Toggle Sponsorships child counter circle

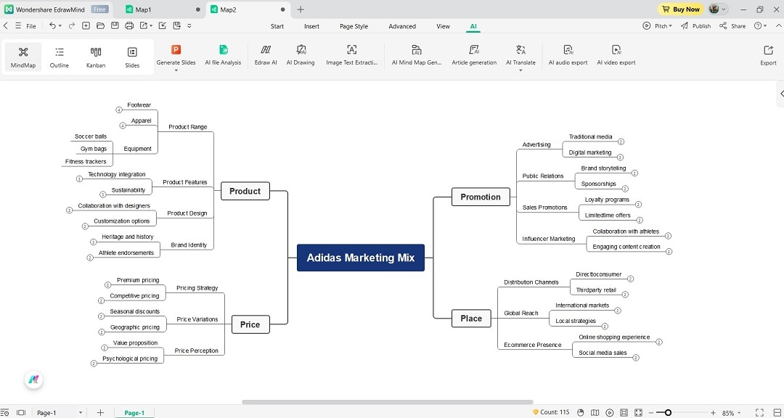624,189
